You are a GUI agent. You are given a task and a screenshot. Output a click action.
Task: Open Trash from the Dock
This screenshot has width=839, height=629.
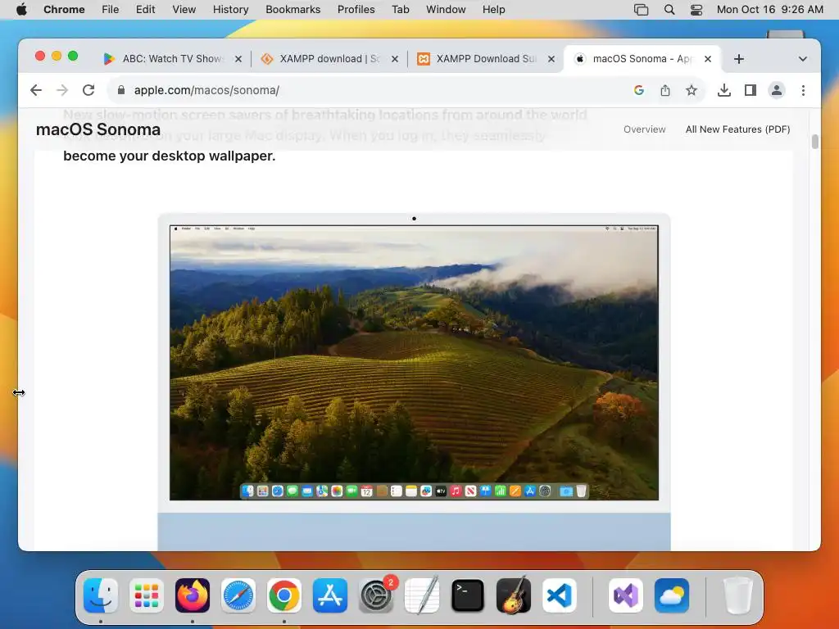738,595
